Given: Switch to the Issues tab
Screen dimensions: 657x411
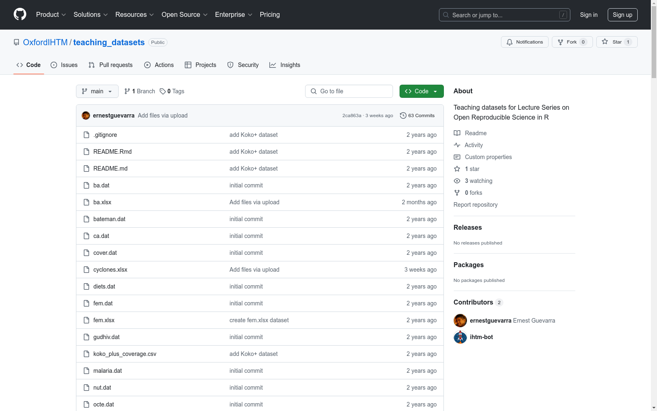Looking at the screenshot, I should click(x=64, y=65).
